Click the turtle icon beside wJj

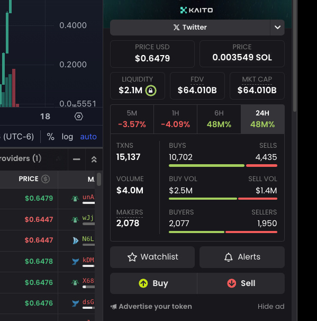tap(75, 220)
